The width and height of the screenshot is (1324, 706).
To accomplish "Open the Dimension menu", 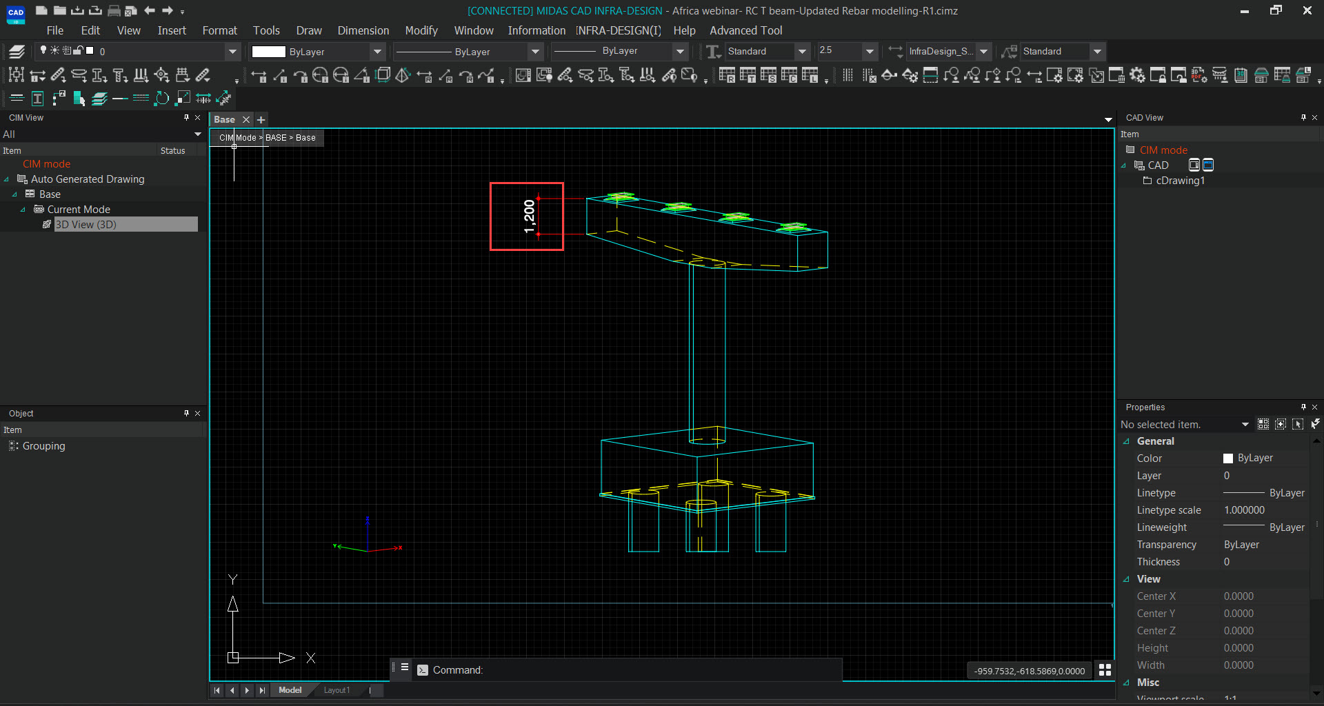I will point(363,30).
